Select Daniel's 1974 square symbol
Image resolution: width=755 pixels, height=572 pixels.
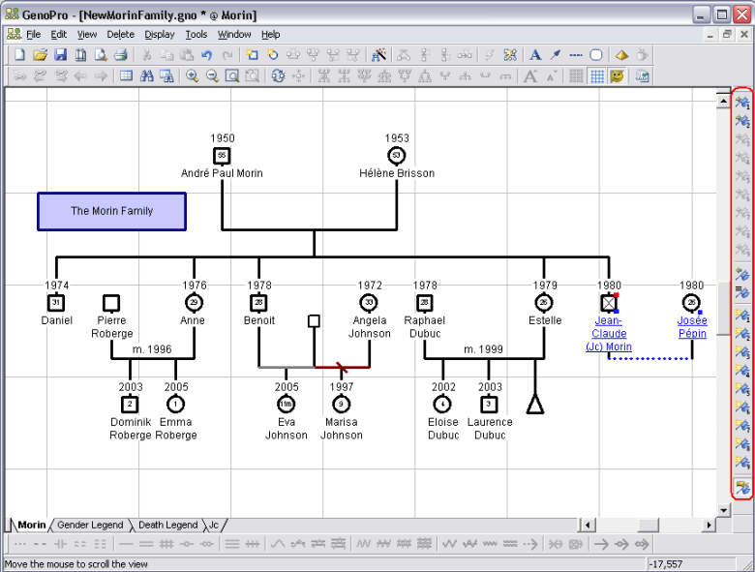[x=56, y=303]
